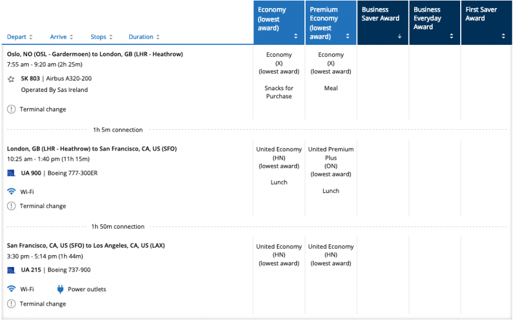The height and width of the screenshot is (320, 517).
Task: Click the Wi-Fi icon under UA 900
Action: click(11, 191)
